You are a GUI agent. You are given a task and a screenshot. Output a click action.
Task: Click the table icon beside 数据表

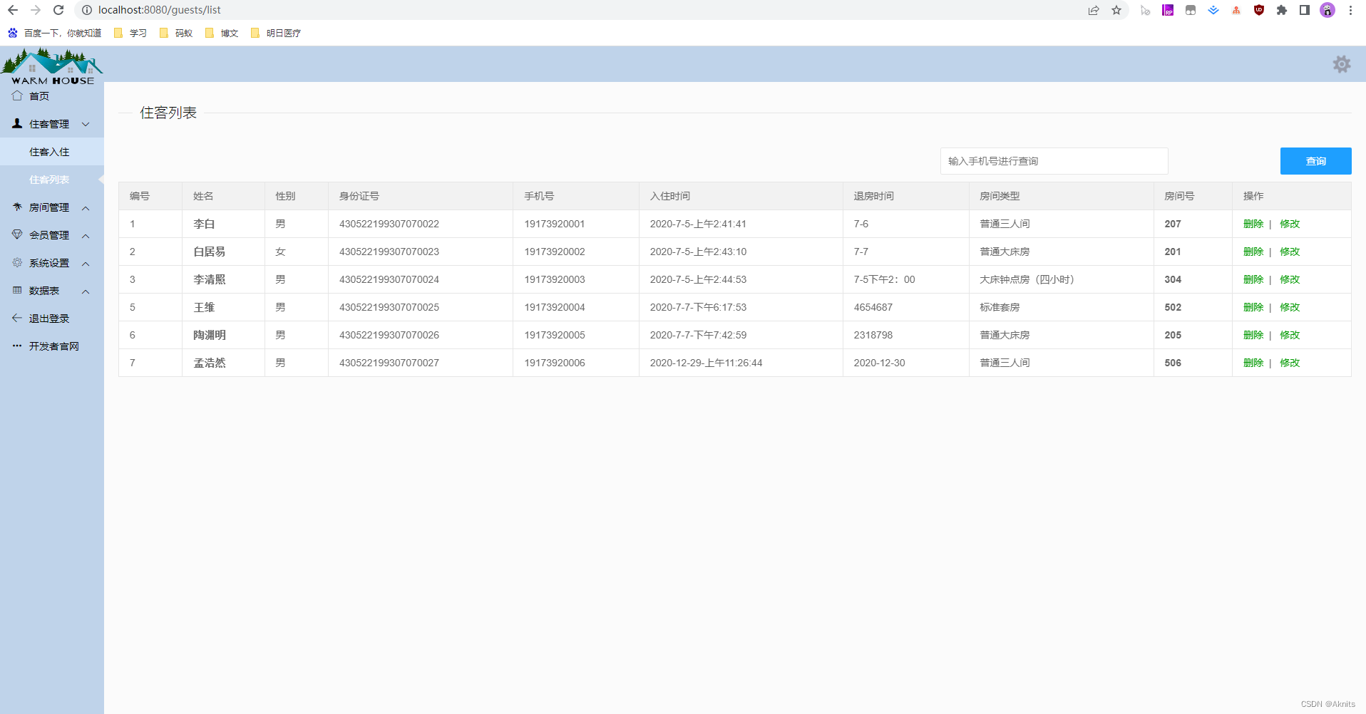point(17,290)
